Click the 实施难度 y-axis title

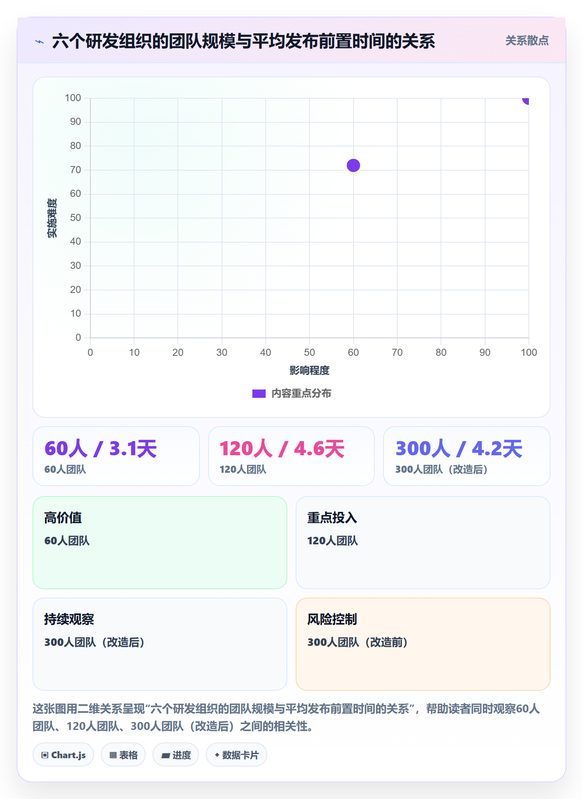[x=52, y=218]
